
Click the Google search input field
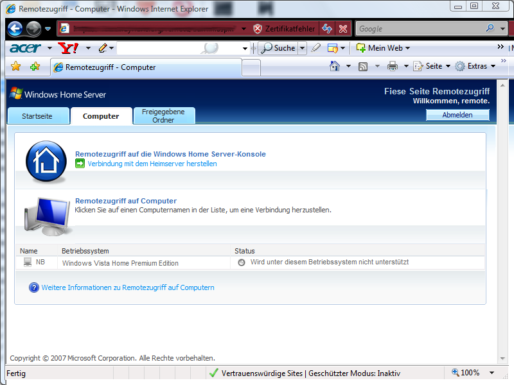tap(421, 29)
